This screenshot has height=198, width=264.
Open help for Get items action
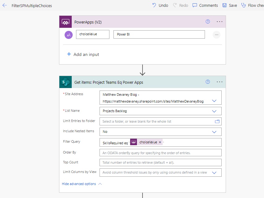[208, 82]
